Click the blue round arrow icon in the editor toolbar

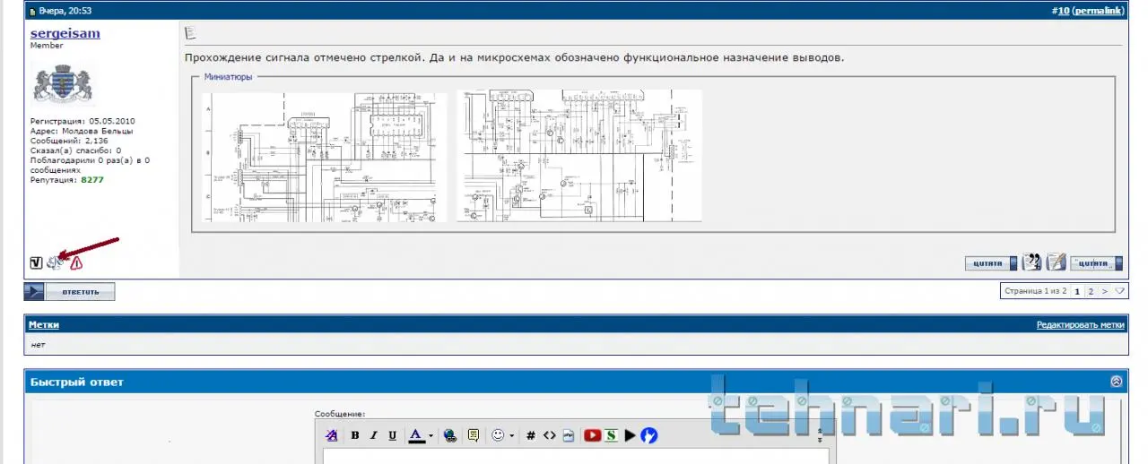[649, 435]
